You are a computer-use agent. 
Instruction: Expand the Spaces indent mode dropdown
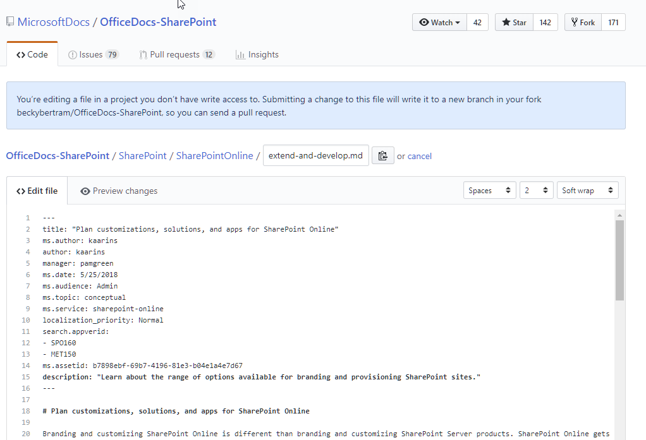489,191
